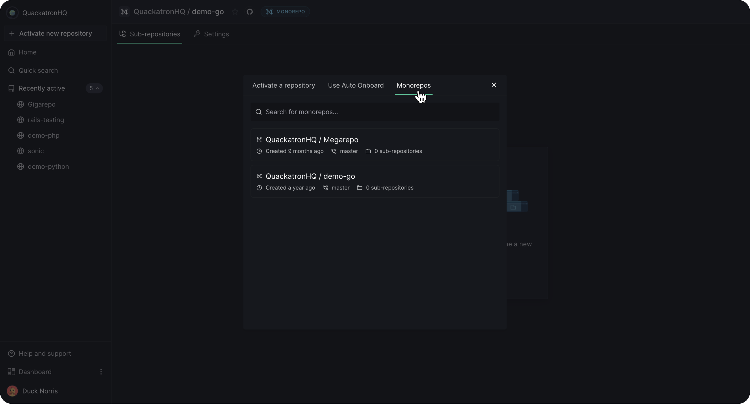Switch to the Activate a repository tab
This screenshot has height=404, width=750.
click(x=284, y=85)
